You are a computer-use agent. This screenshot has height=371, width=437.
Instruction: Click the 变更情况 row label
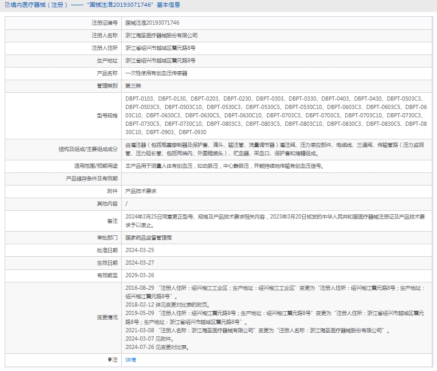107,318
